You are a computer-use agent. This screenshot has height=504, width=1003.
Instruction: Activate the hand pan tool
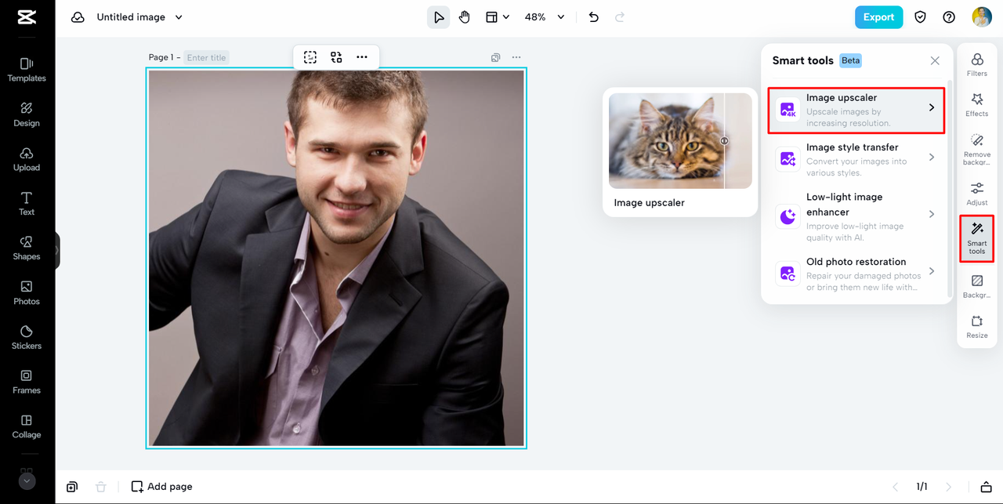(x=465, y=17)
